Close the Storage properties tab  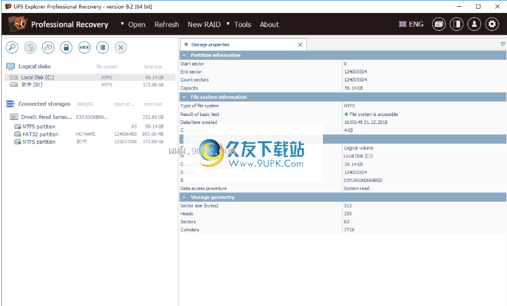point(300,44)
